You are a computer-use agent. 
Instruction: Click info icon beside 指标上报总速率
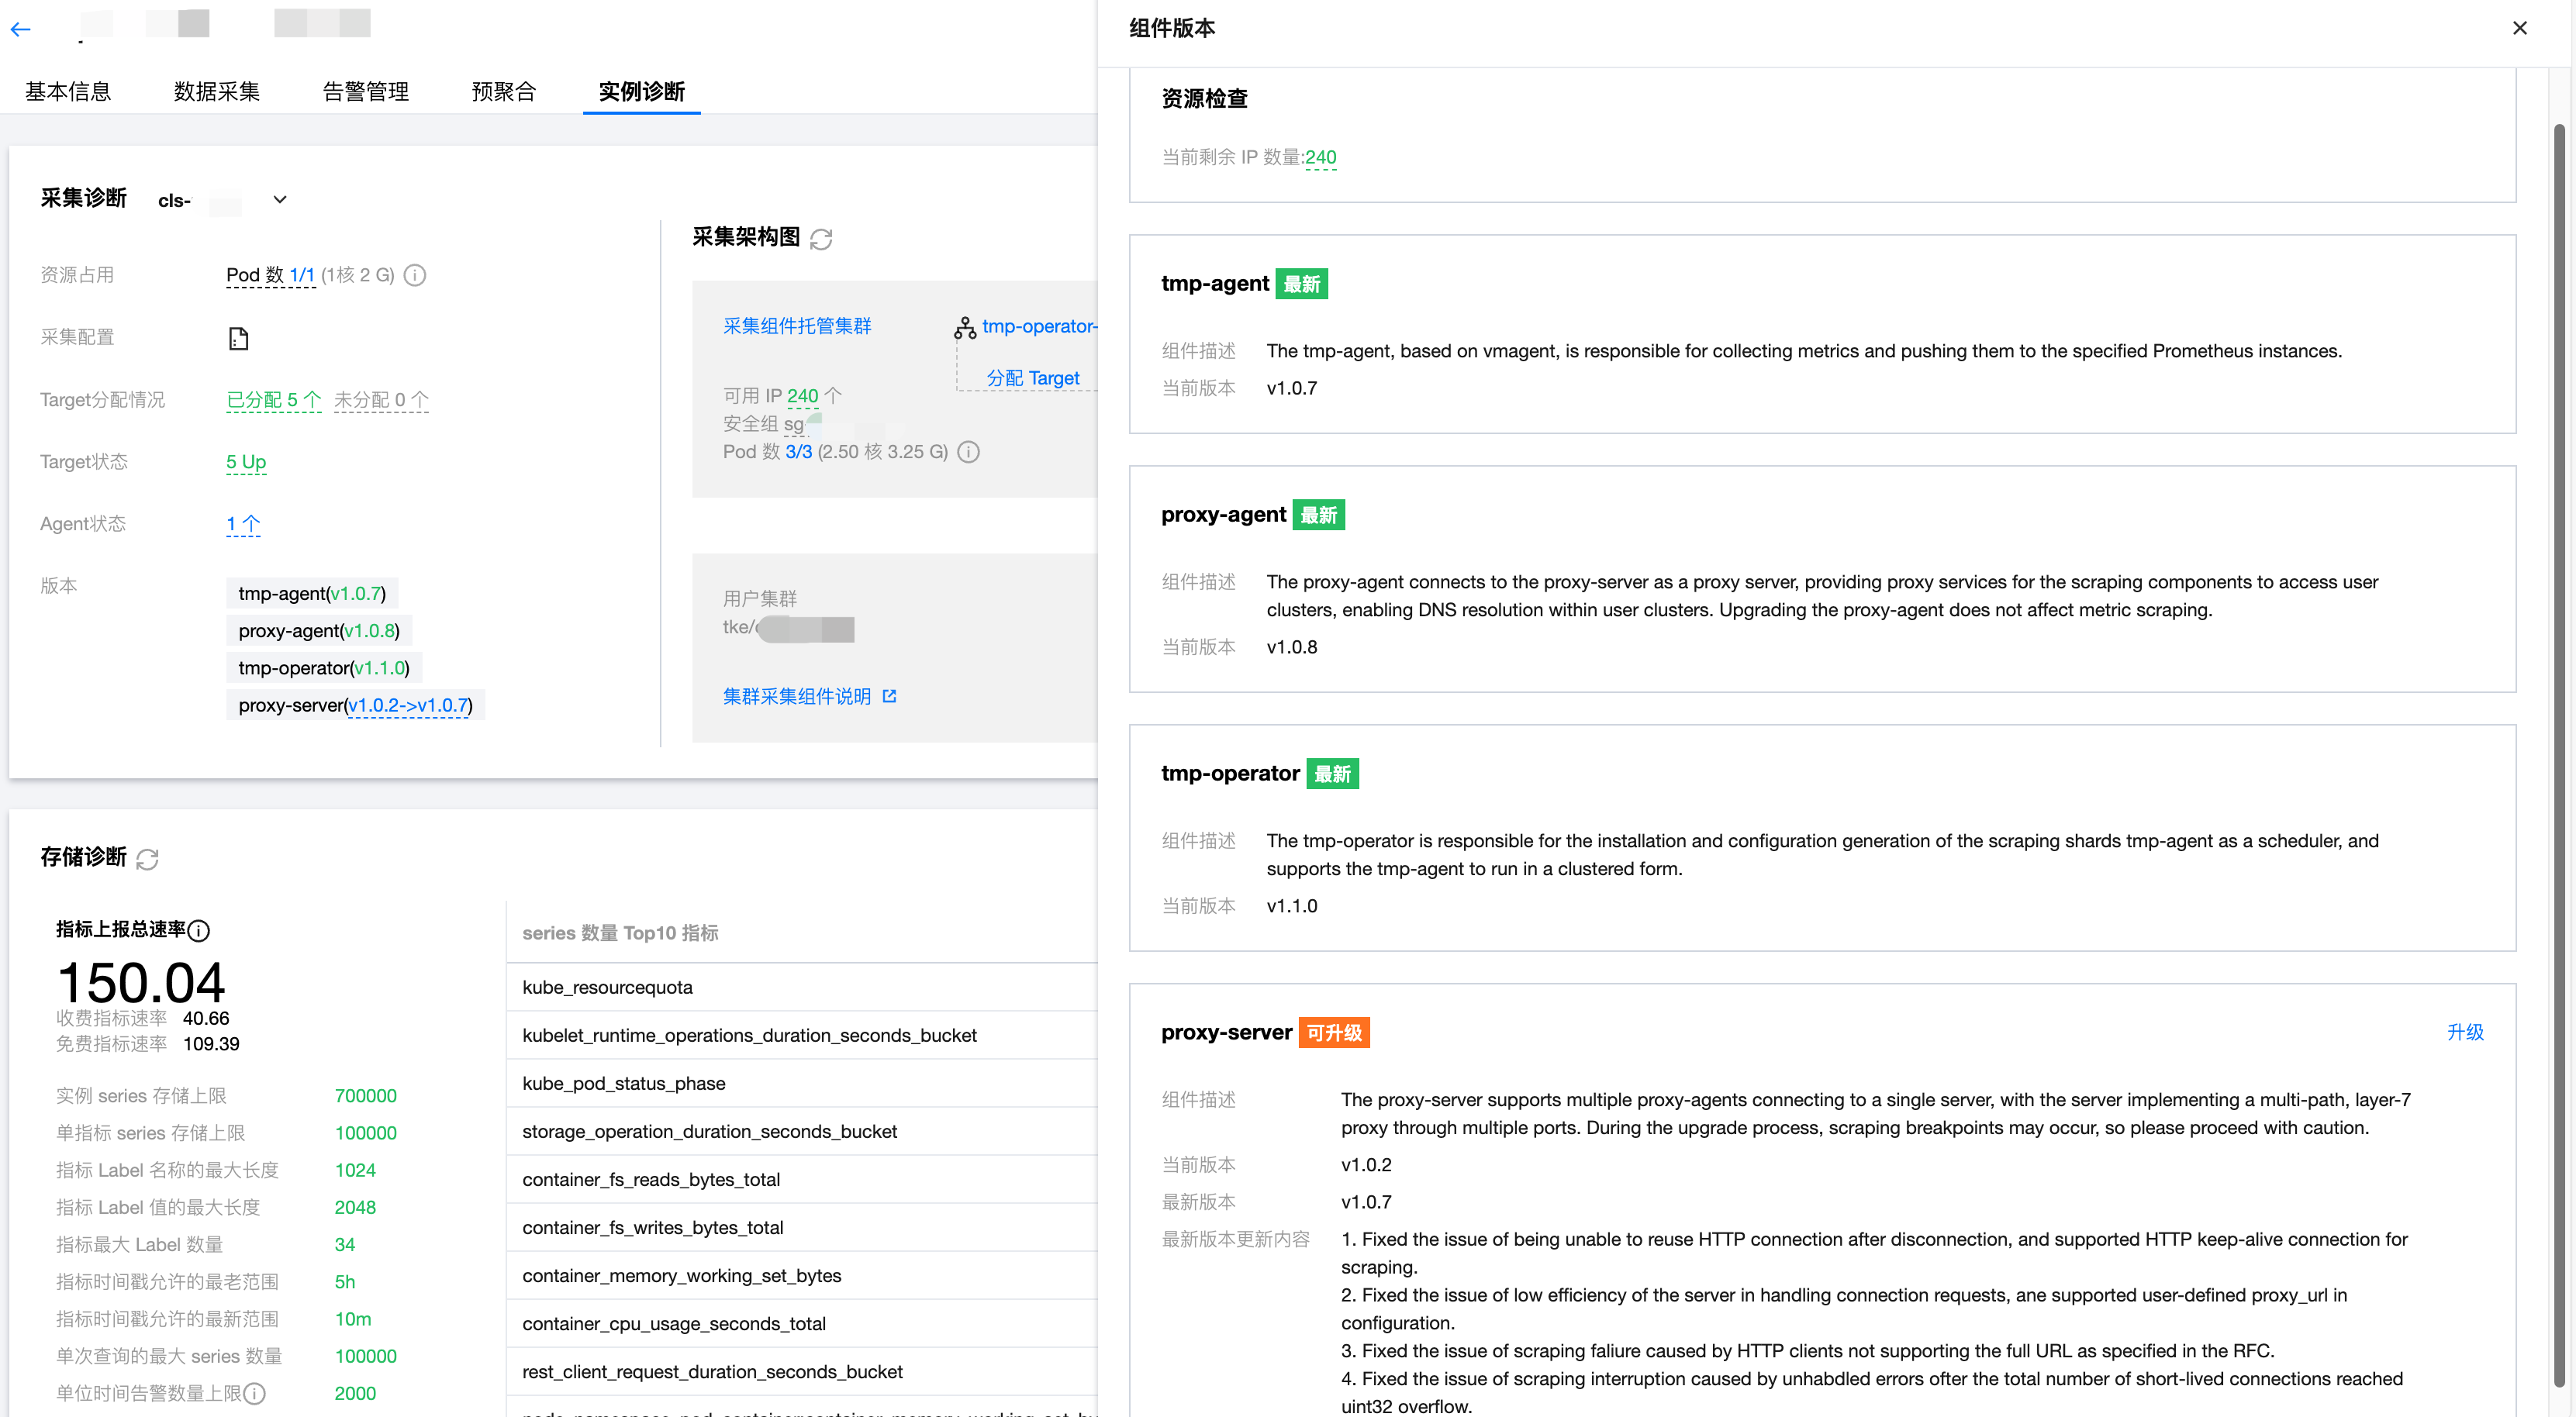click(199, 931)
